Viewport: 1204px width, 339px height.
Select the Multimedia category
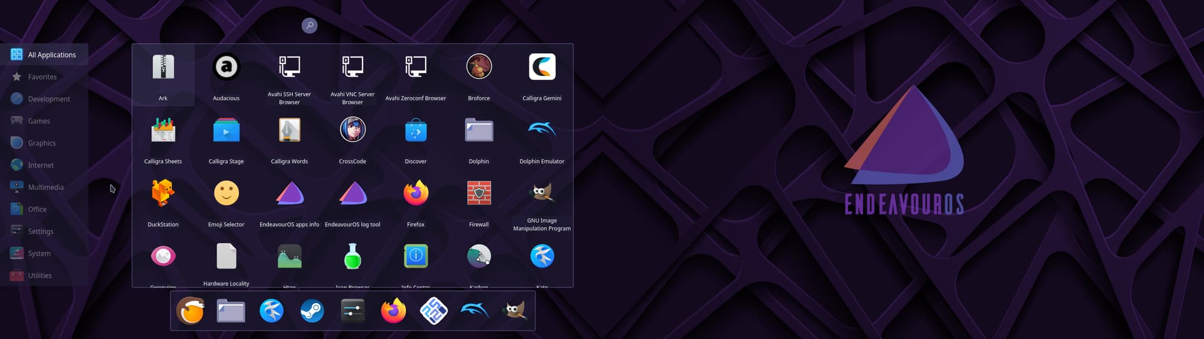(44, 187)
